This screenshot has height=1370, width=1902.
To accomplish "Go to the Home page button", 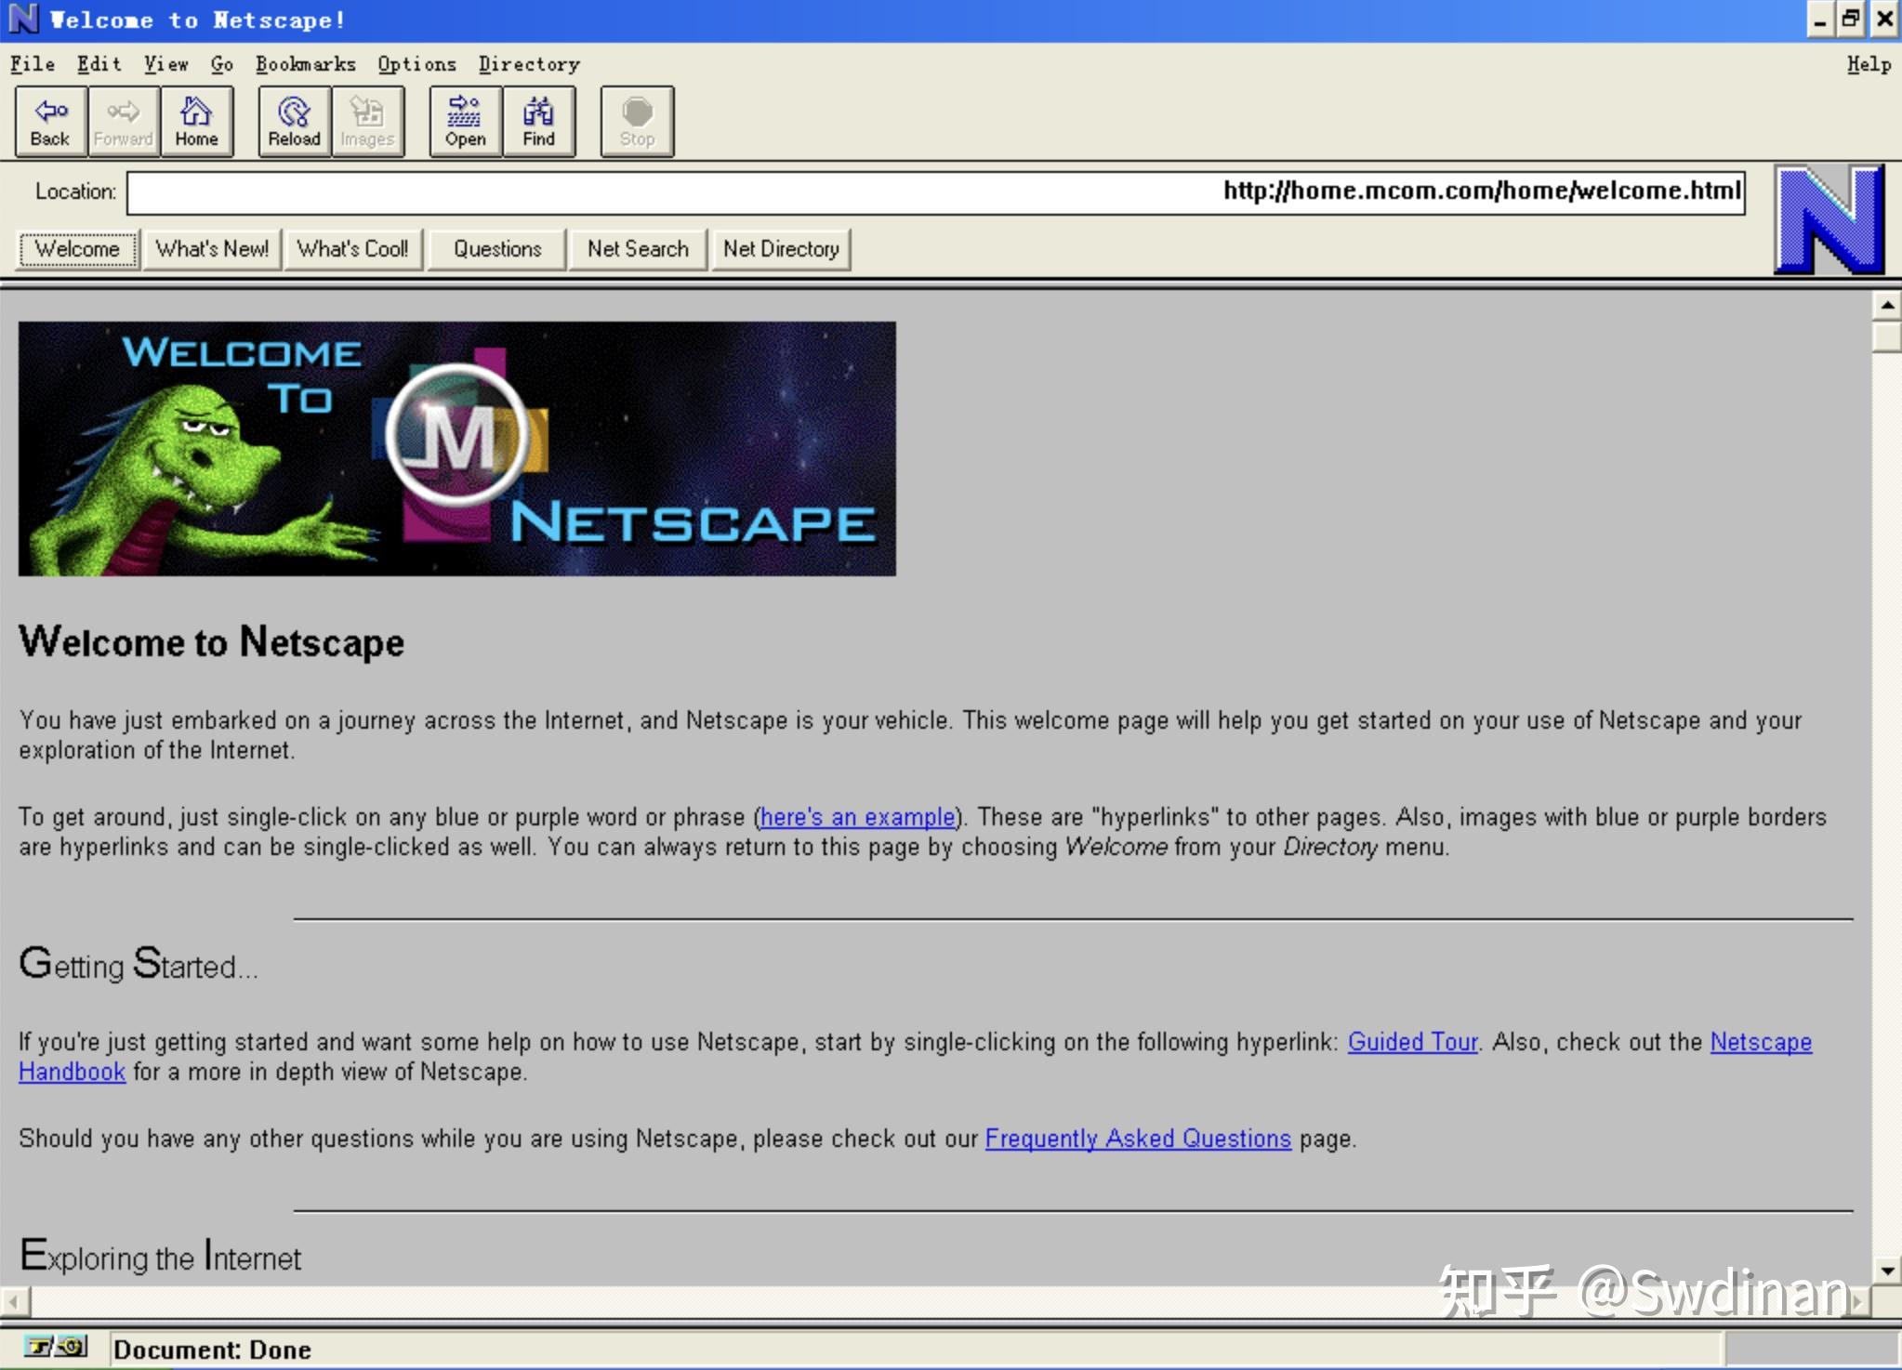I will coord(196,122).
